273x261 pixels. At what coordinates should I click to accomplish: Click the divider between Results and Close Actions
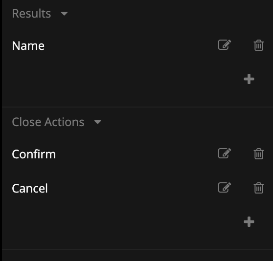[x=137, y=107]
